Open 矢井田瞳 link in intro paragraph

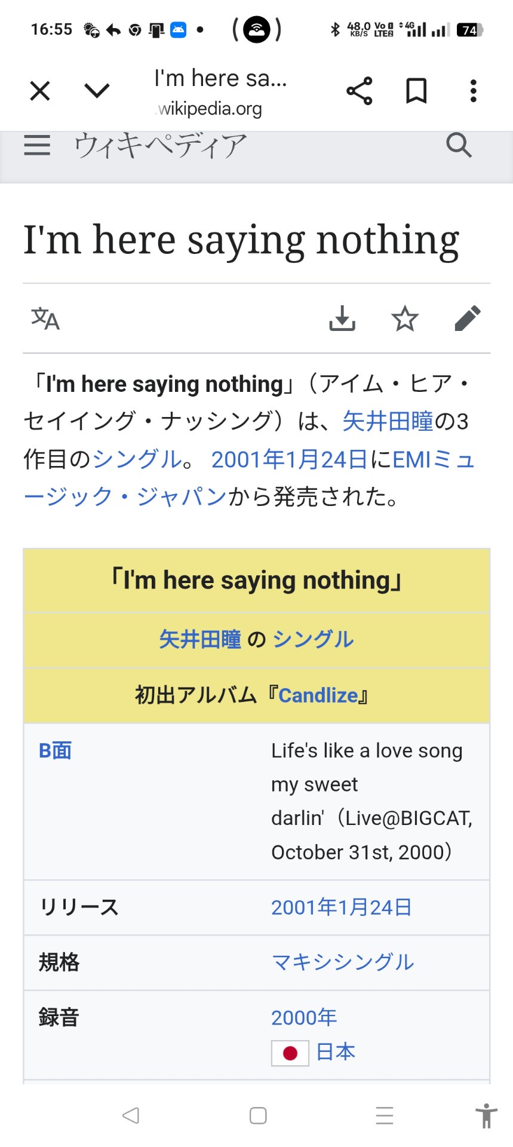(388, 422)
